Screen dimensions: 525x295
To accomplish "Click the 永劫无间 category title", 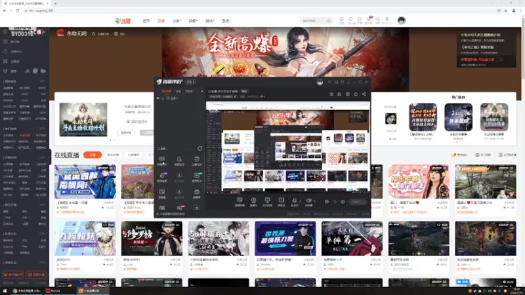I will tap(77, 33).
